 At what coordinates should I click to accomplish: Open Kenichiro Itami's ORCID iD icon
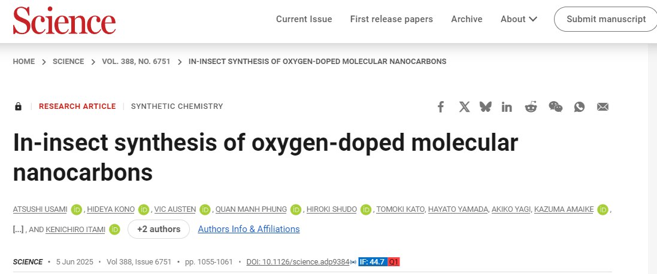pyautogui.click(x=114, y=229)
